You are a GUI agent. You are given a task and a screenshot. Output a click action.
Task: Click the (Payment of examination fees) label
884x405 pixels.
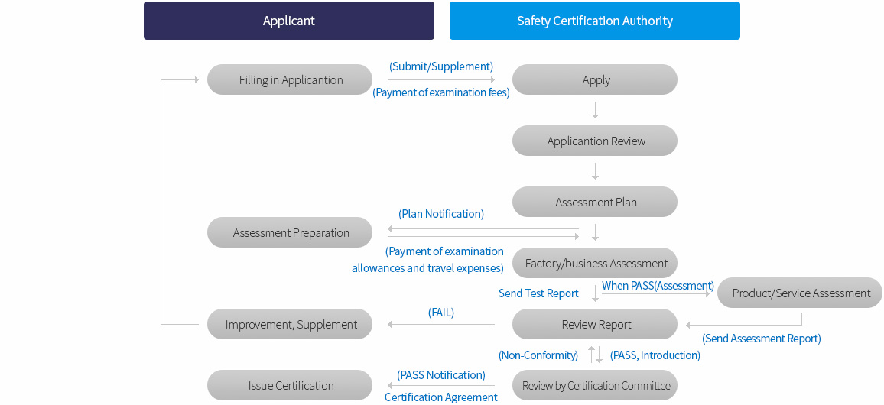441,92
